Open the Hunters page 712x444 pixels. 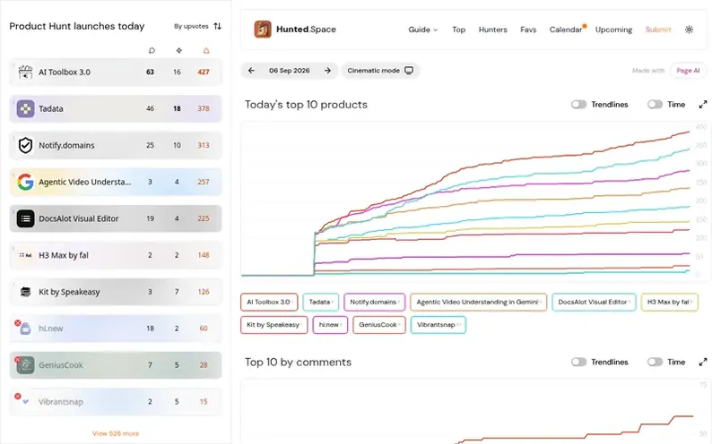(x=492, y=30)
